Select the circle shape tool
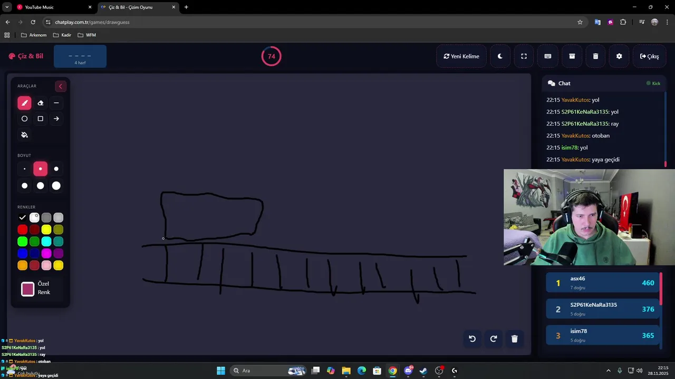This screenshot has width=675, height=379. click(24, 119)
